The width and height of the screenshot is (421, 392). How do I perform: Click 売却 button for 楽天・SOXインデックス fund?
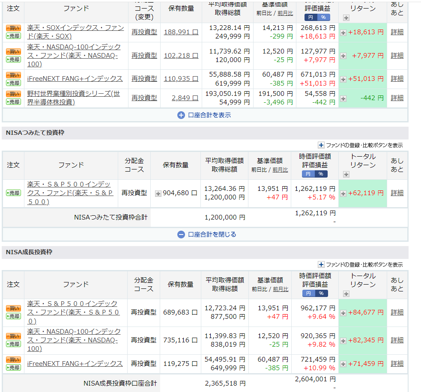coord(13,36)
